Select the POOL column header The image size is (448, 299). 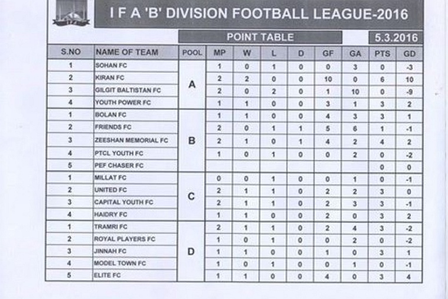tap(192, 53)
